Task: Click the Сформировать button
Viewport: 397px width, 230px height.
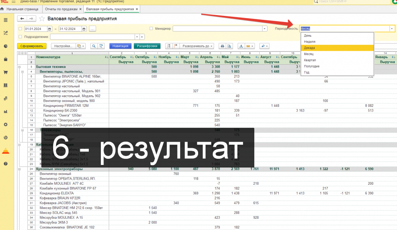Action: tap(32, 46)
